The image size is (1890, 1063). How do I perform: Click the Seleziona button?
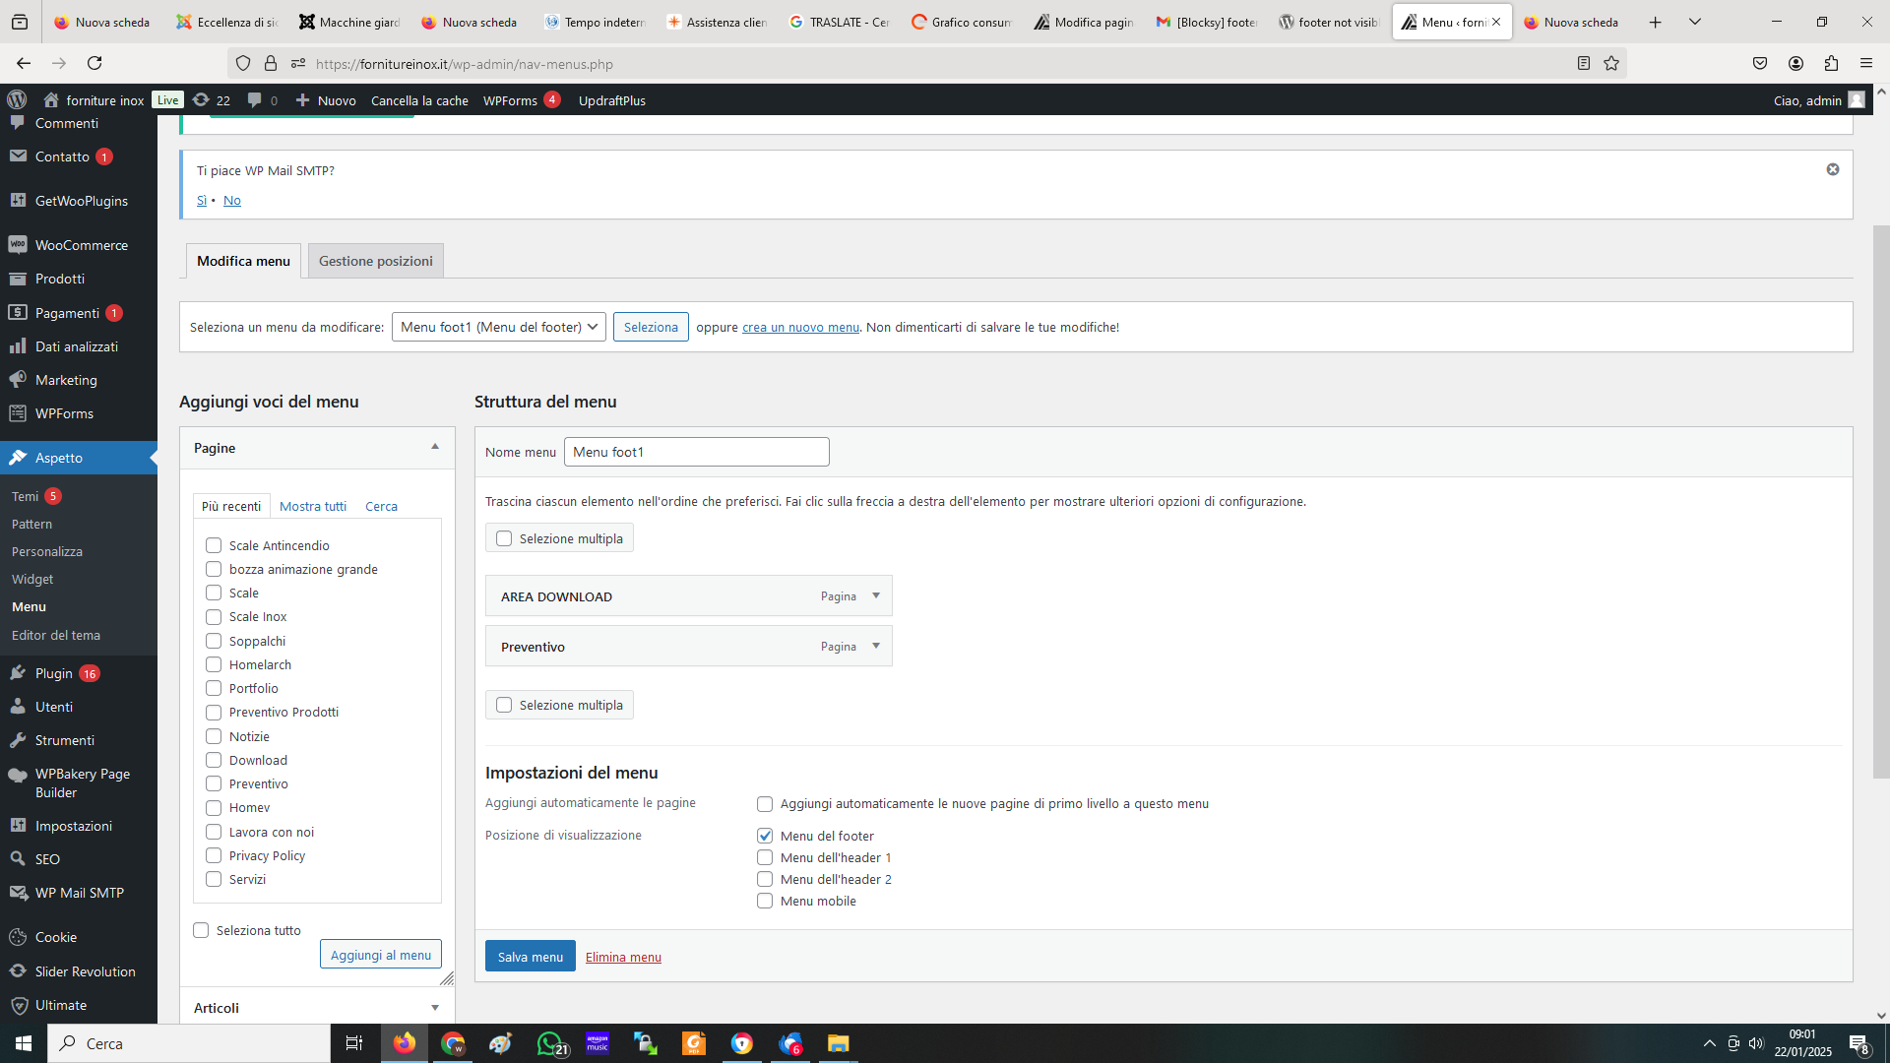651,327
